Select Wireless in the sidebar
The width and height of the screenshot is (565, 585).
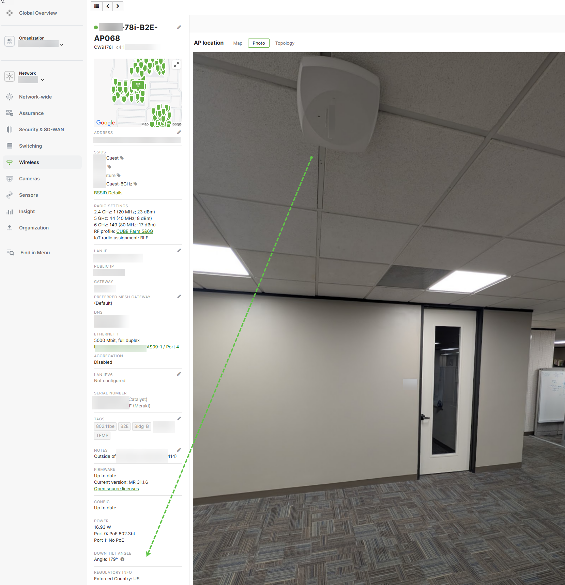click(x=29, y=162)
